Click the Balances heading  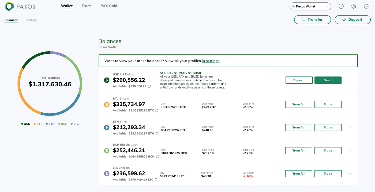point(110,41)
